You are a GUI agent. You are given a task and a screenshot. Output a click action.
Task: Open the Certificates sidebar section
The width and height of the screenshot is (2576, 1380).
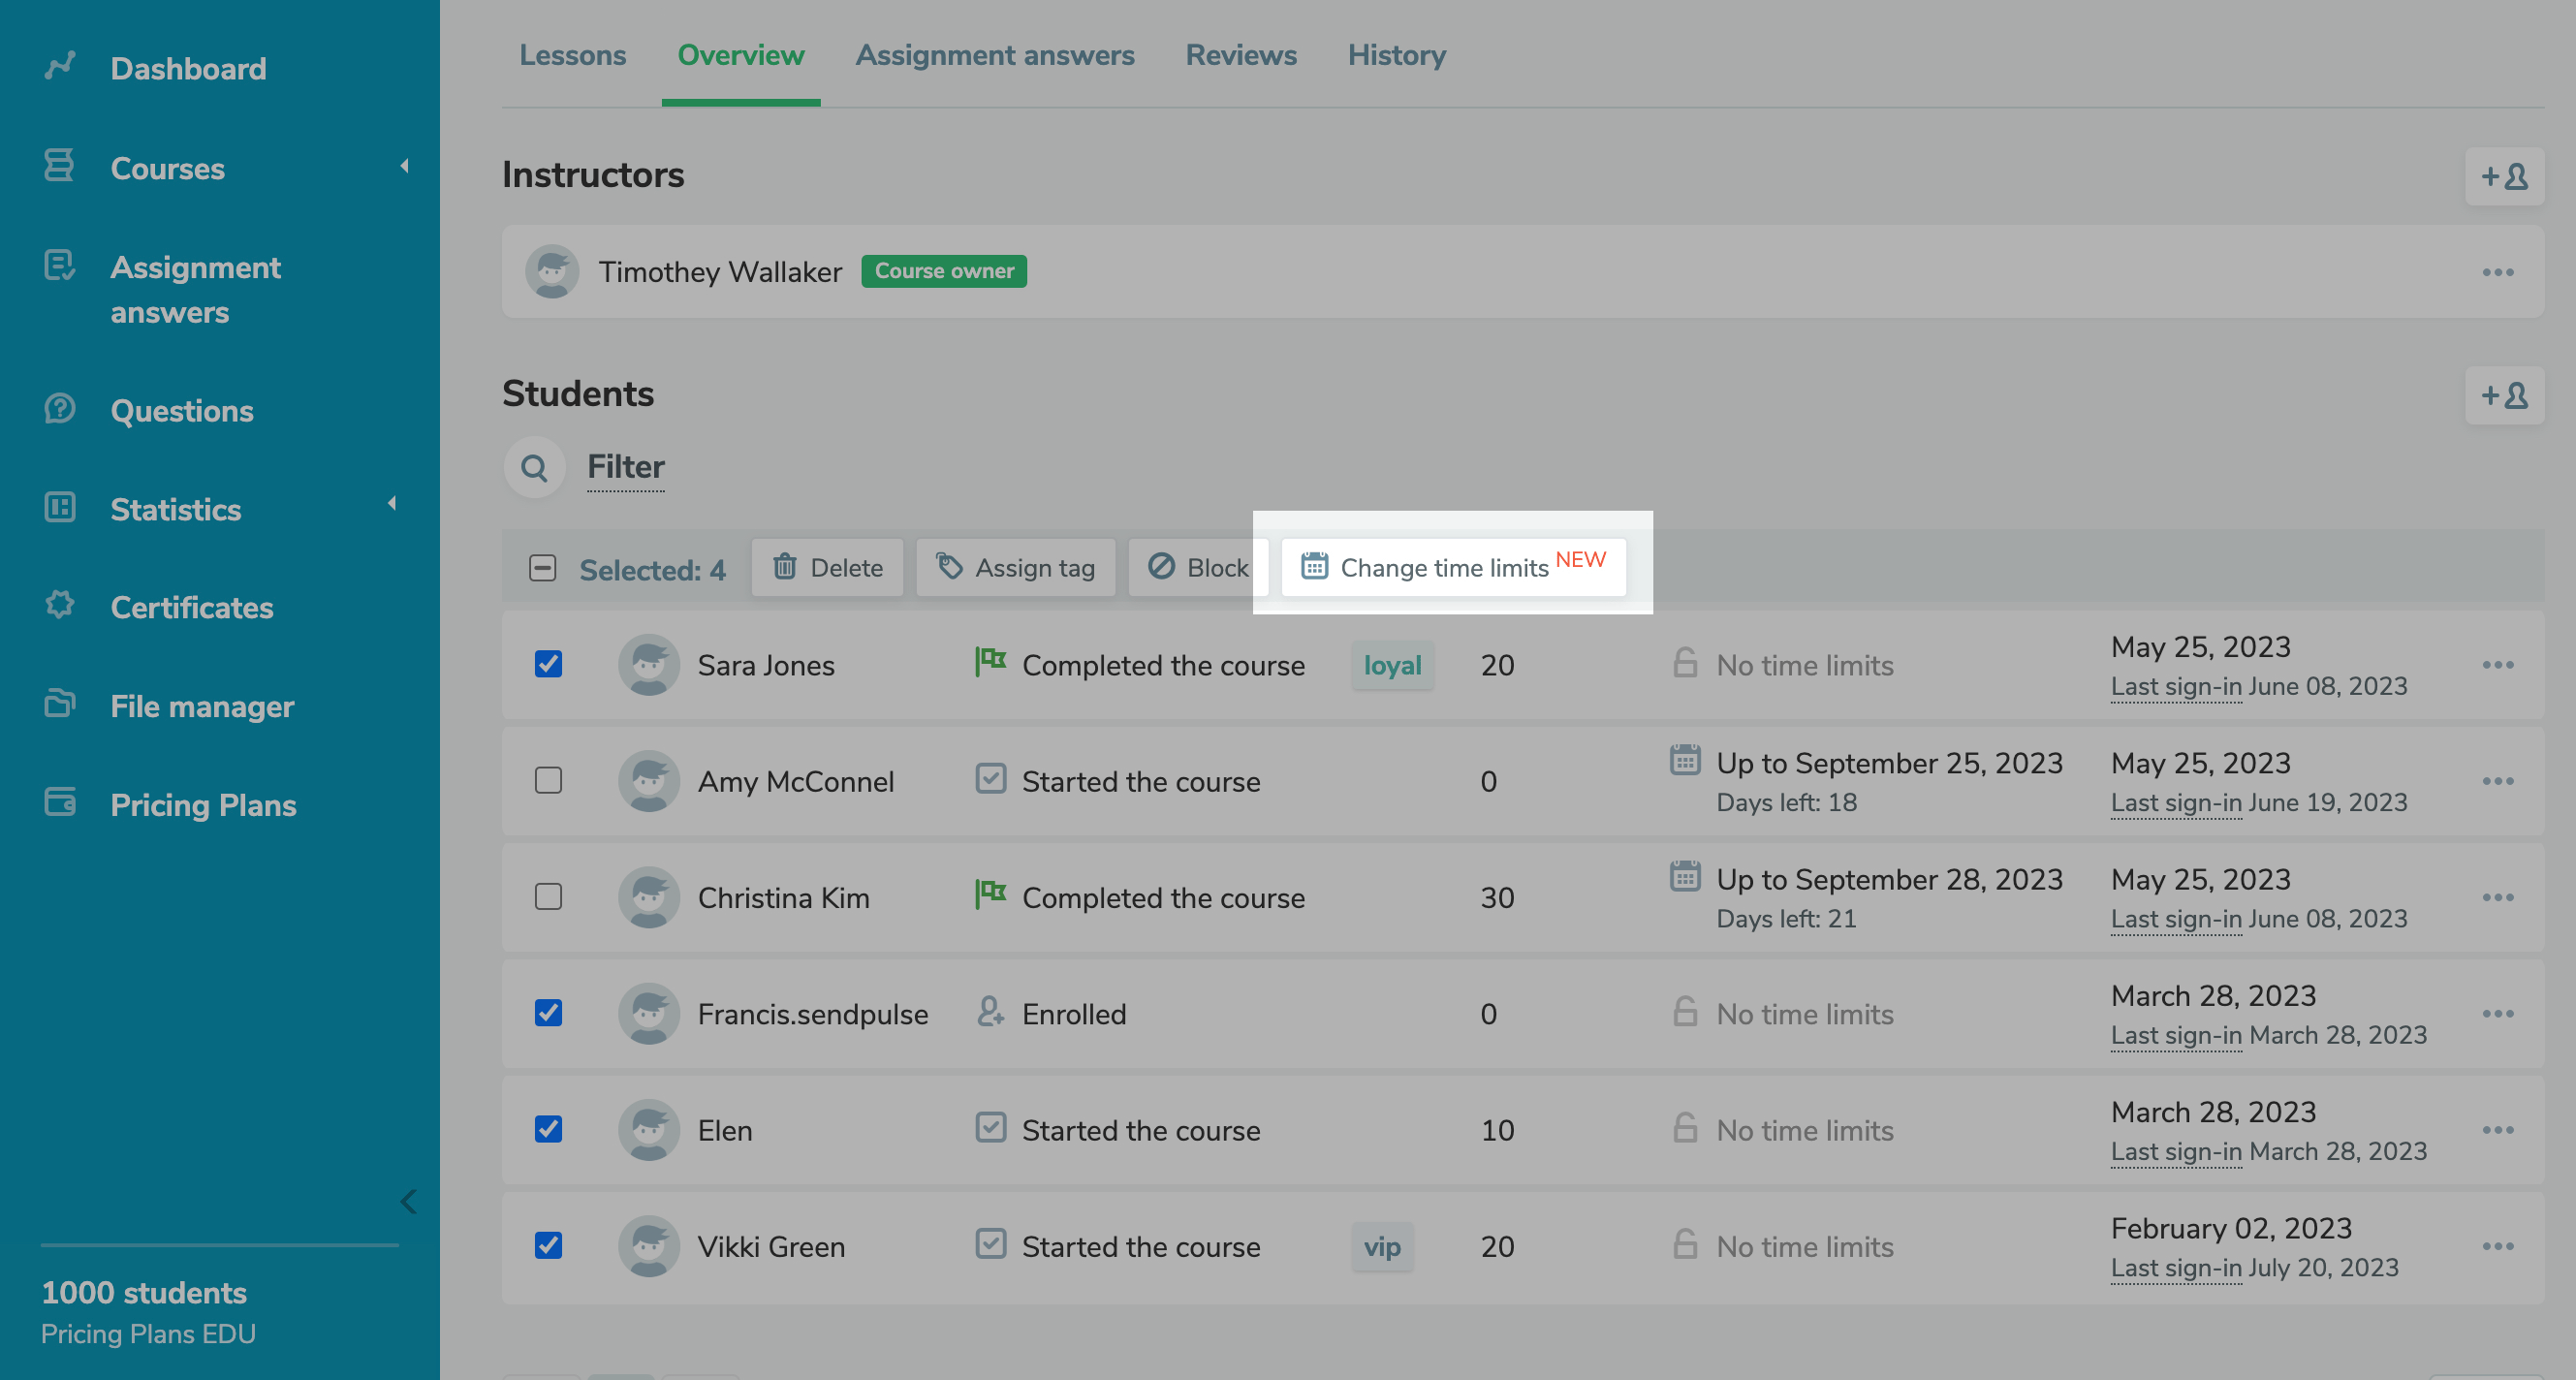point(191,607)
